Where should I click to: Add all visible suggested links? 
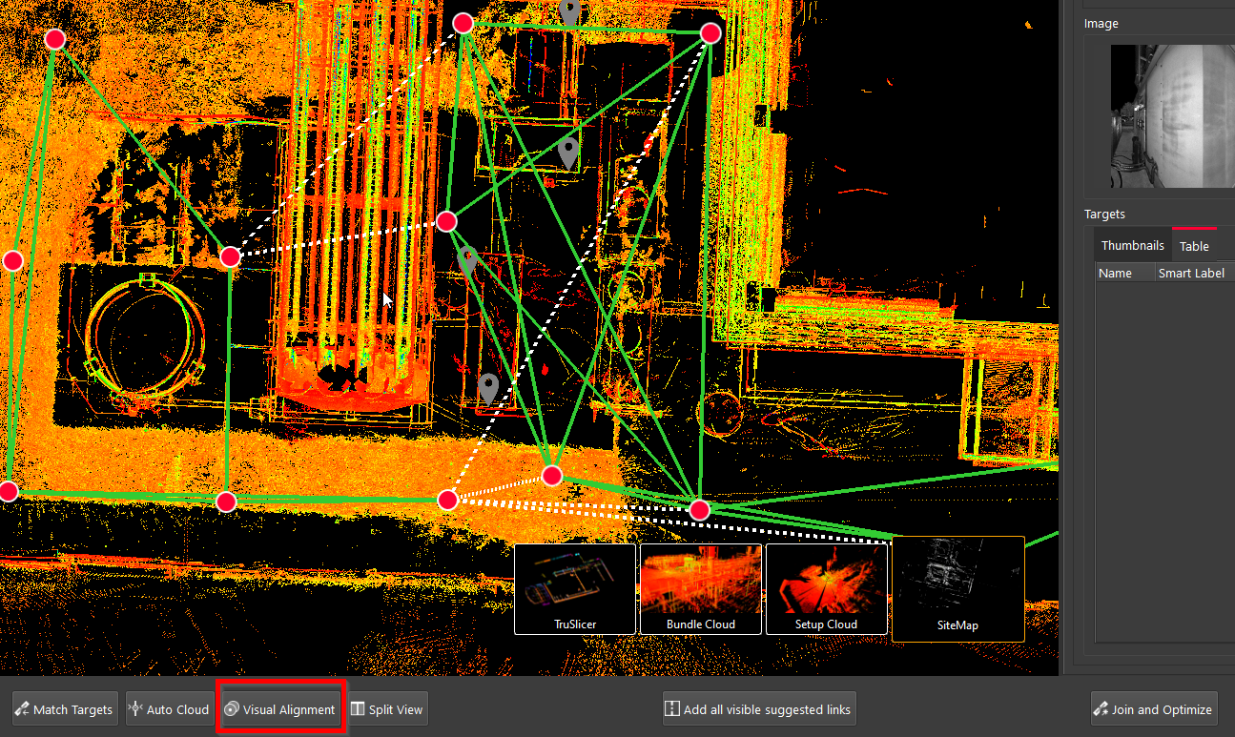pyautogui.click(x=759, y=709)
